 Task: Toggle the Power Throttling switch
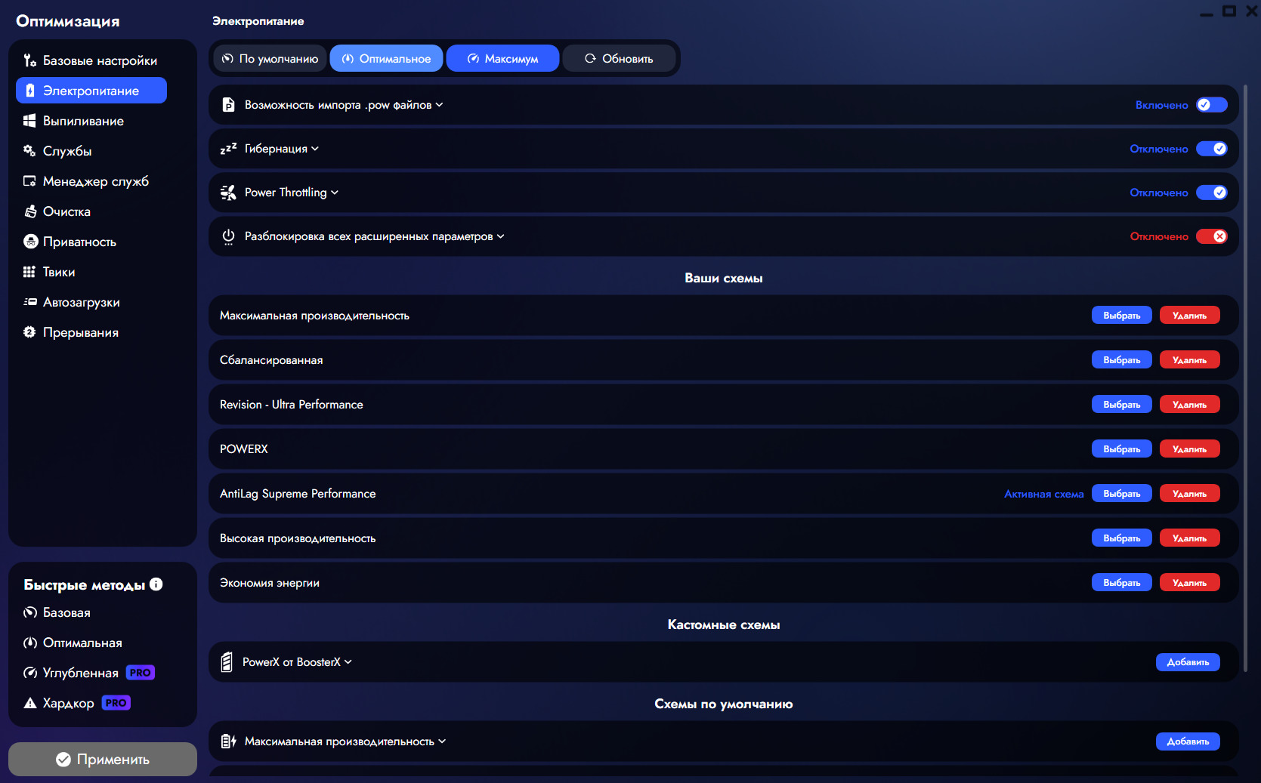[1212, 193]
